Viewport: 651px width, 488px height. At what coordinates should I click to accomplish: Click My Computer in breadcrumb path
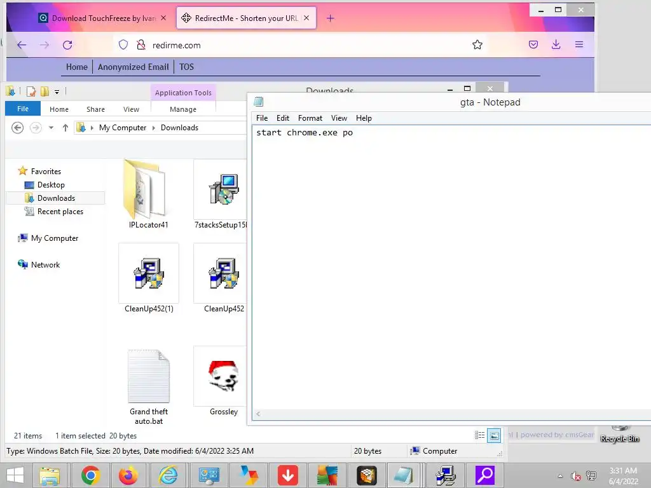(x=123, y=128)
